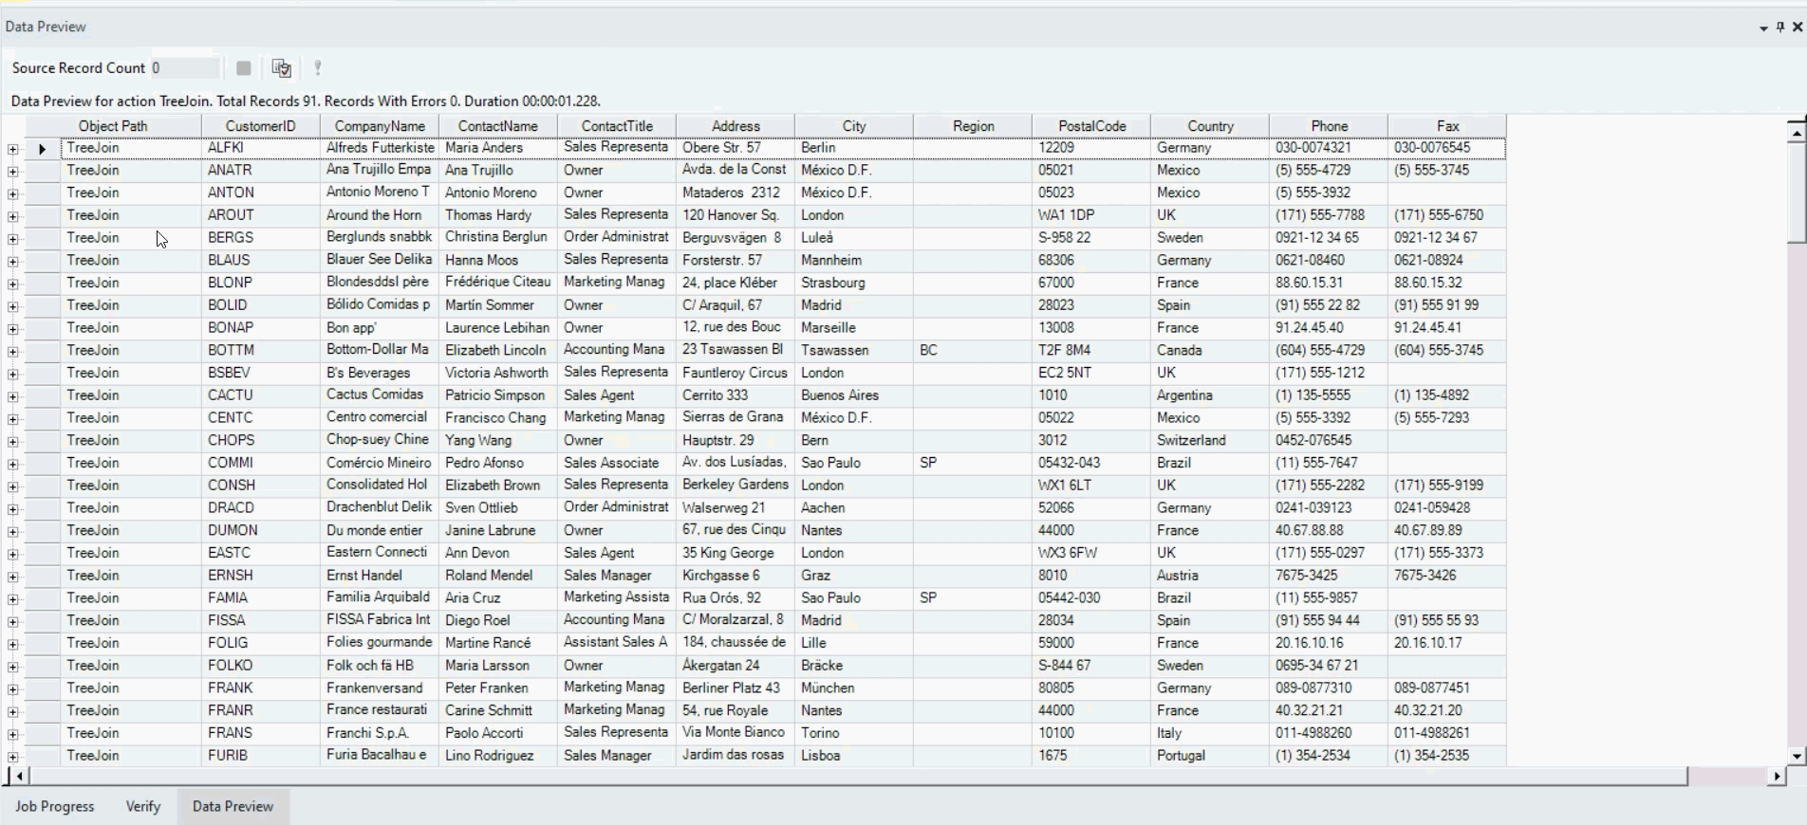Expand the BOTTM row

[x=12, y=352]
